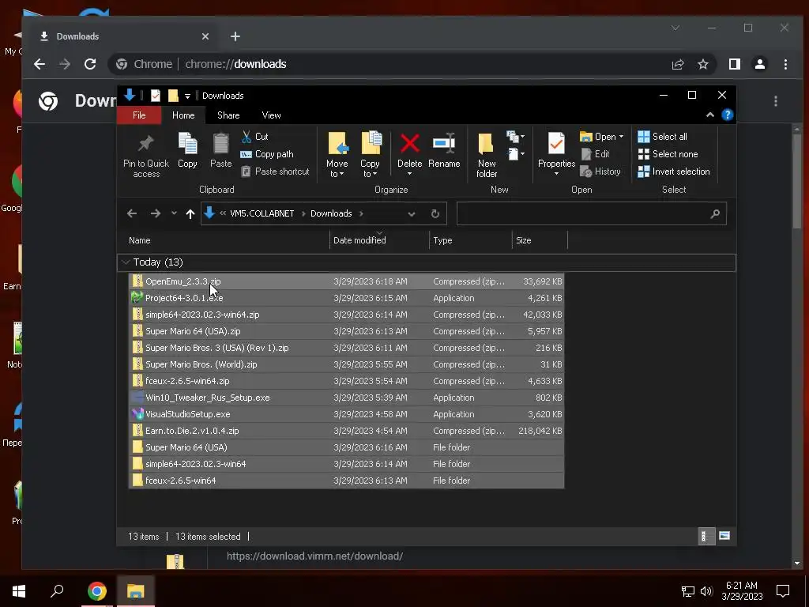Open recent locations dropdown arrow
Image resolution: width=809 pixels, height=607 pixels.
tap(174, 213)
